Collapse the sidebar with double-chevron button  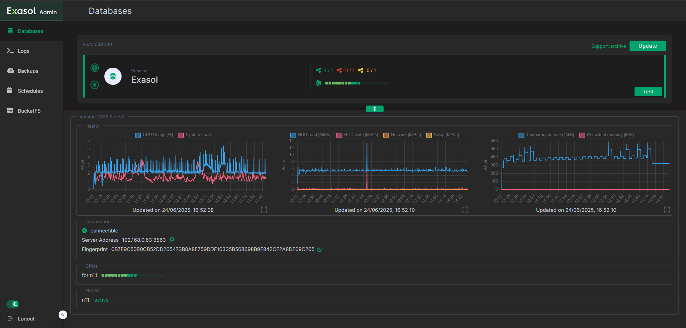click(63, 315)
